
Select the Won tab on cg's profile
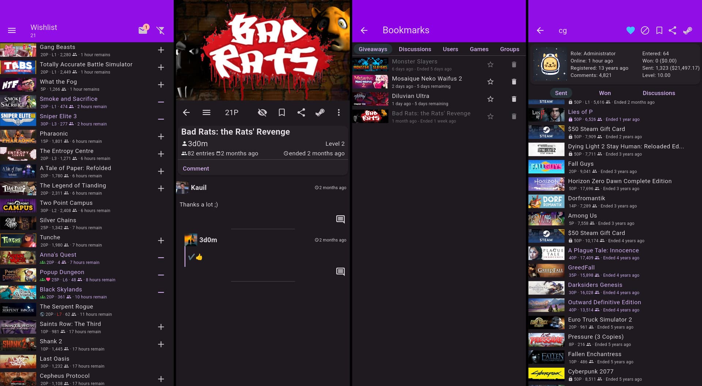605,93
